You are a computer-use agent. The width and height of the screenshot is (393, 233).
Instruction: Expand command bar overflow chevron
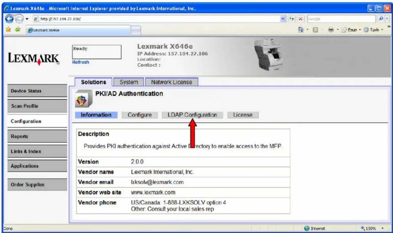[389, 27]
